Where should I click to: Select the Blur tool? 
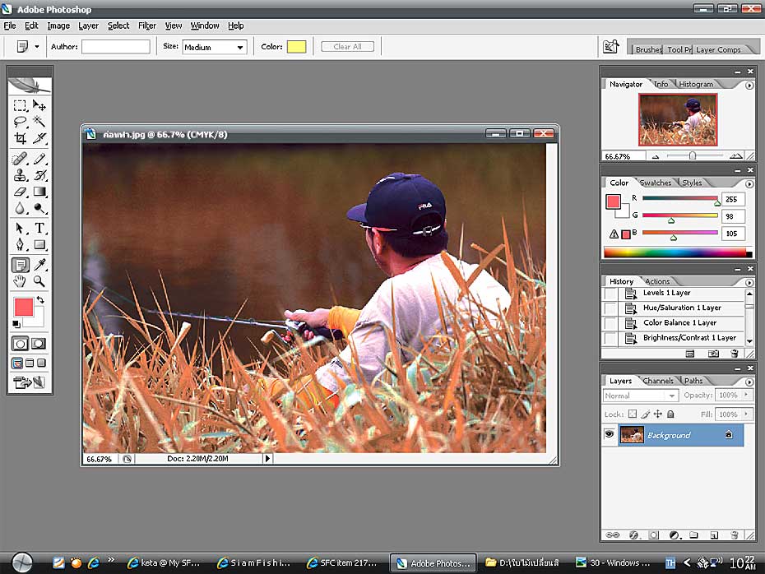(20, 208)
